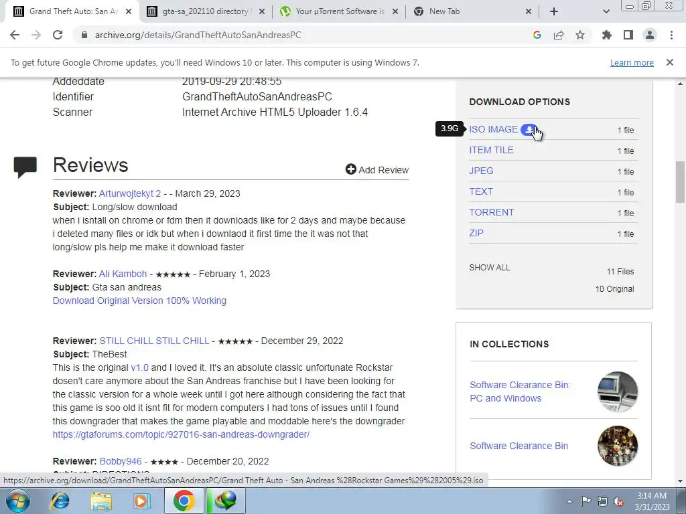
Task: Click the scrollbar up arrow
Action: (680, 83)
